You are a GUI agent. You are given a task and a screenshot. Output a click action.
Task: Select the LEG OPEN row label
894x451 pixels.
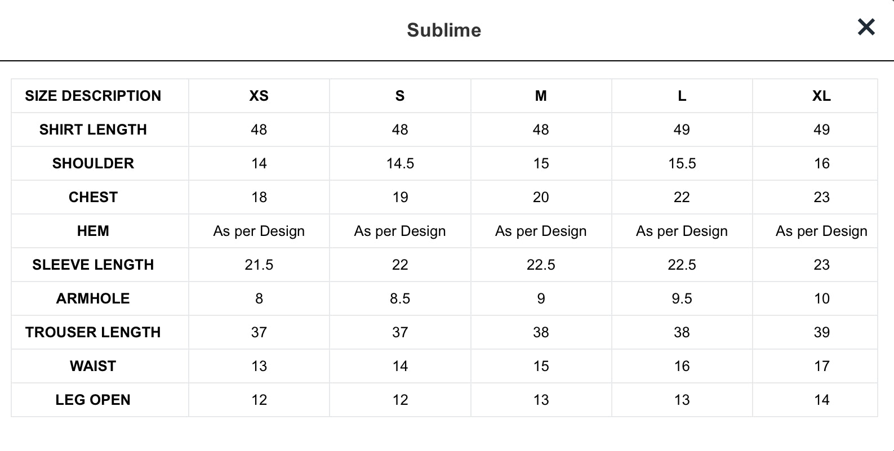pyautogui.click(x=93, y=400)
